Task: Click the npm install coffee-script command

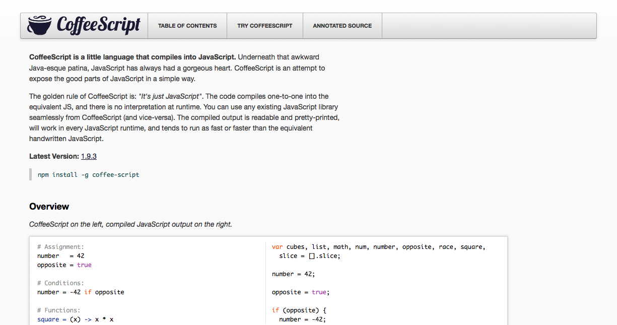Action: click(x=89, y=175)
